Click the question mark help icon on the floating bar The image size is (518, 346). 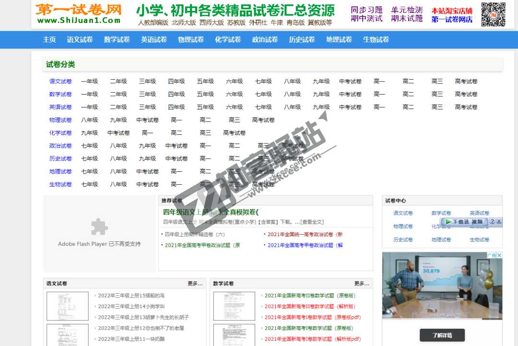pyautogui.click(x=493, y=221)
